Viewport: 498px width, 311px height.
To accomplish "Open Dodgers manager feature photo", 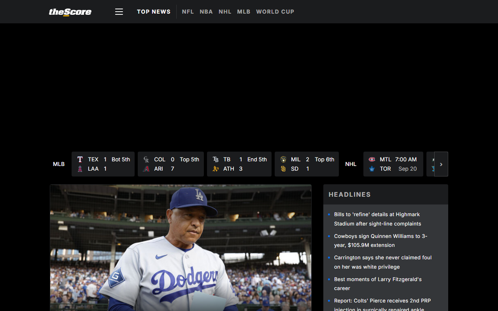I will pyautogui.click(x=181, y=248).
